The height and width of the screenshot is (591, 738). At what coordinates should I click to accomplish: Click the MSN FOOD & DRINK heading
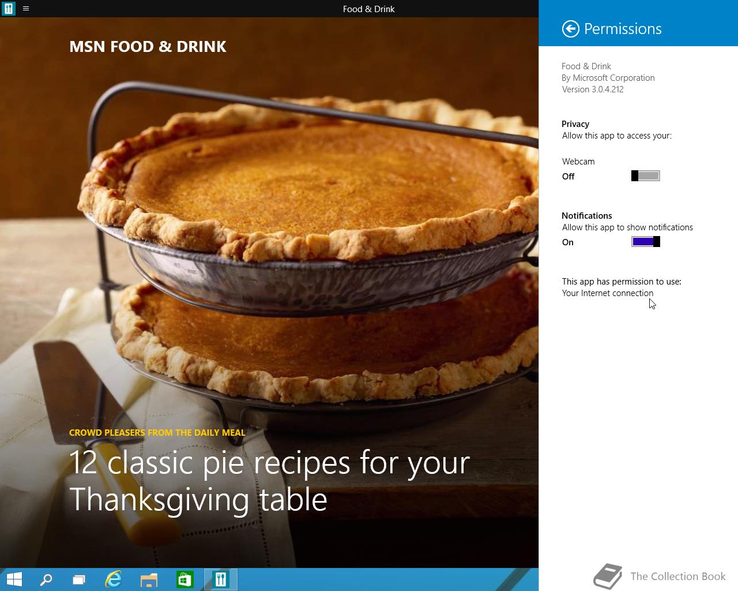pyautogui.click(x=148, y=47)
